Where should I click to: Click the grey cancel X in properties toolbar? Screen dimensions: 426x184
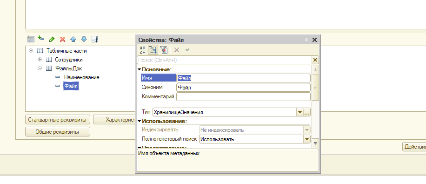point(177,50)
